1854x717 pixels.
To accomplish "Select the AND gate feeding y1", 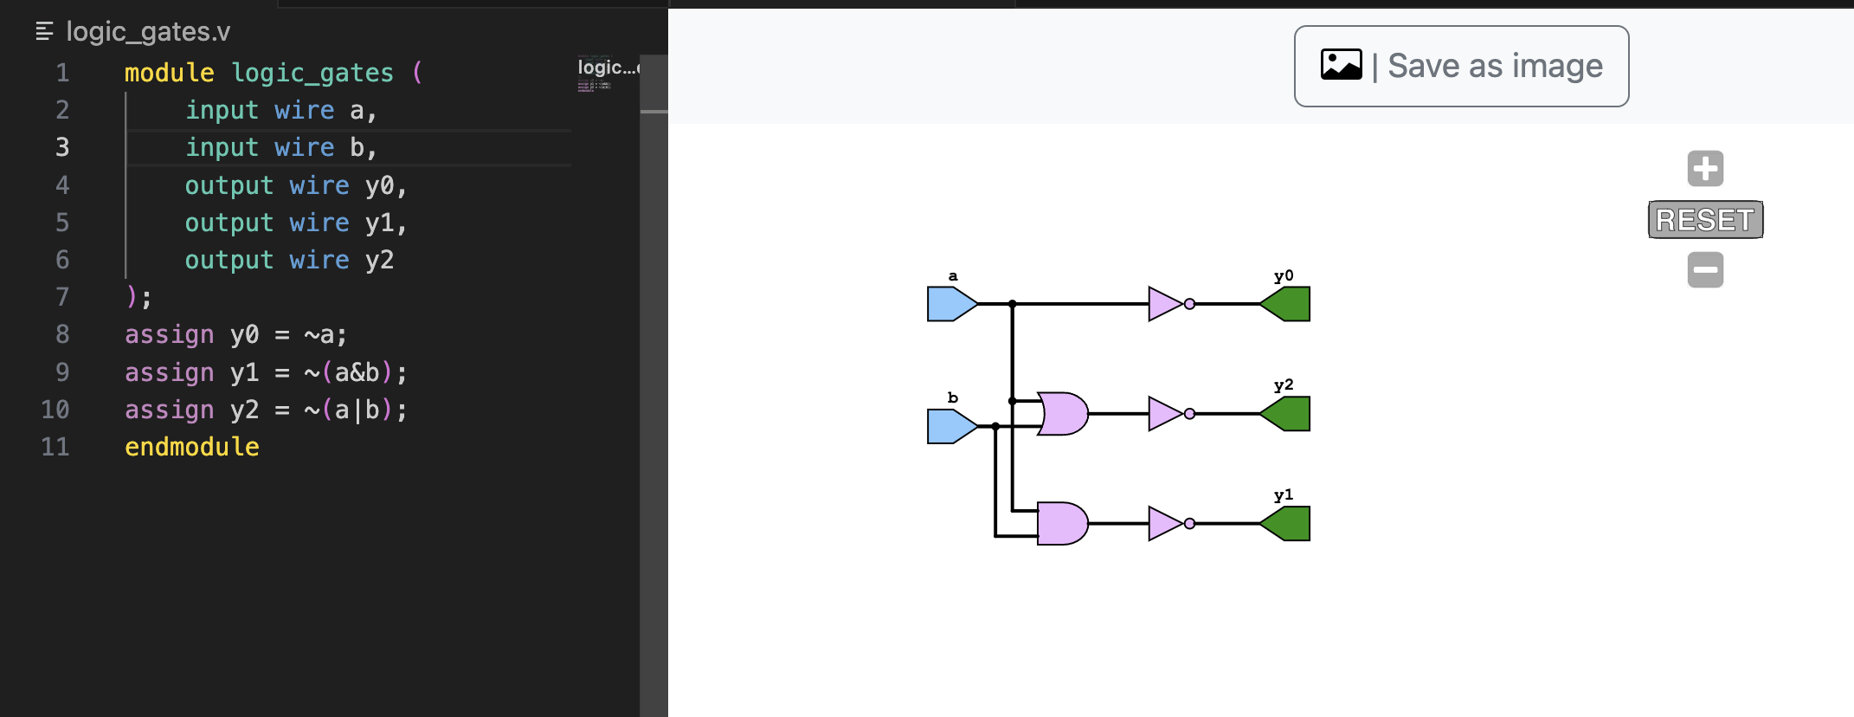I will (1061, 524).
